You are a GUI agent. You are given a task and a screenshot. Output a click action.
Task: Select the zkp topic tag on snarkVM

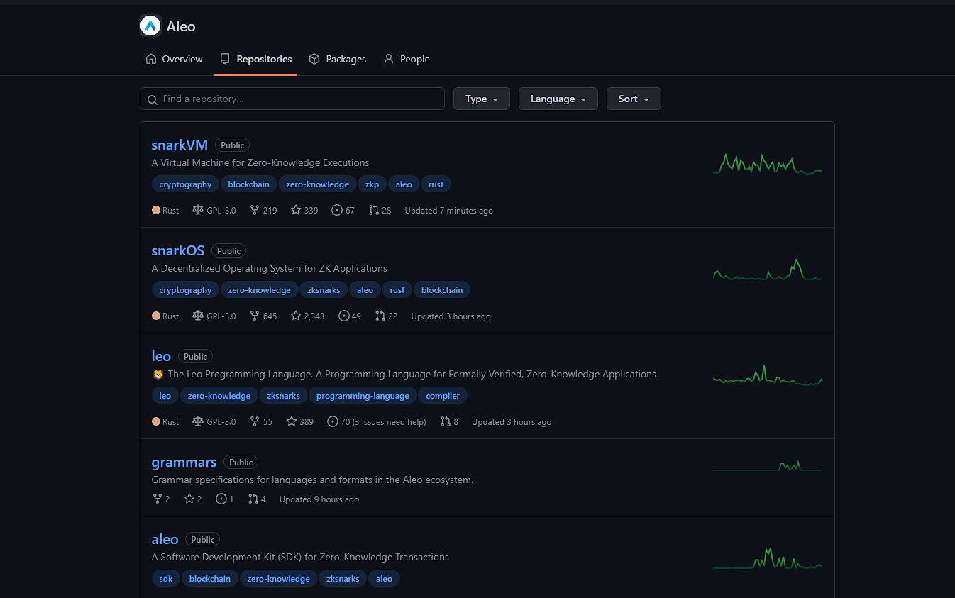coord(372,184)
